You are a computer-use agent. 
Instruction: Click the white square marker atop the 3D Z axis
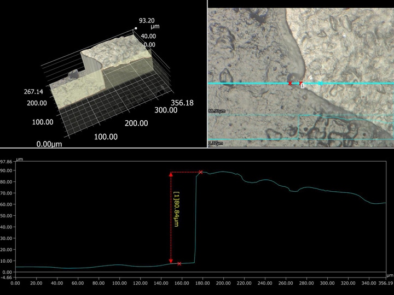[x=136, y=26]
